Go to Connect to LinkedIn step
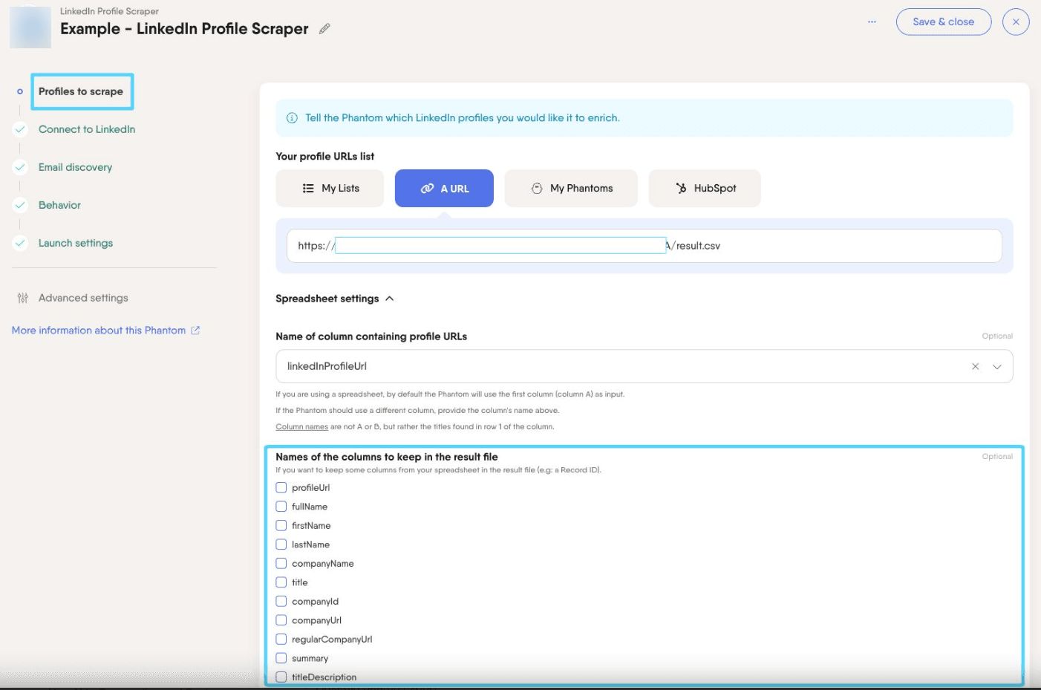Viewport: 1041px width, 690px height. coord(87,129)
